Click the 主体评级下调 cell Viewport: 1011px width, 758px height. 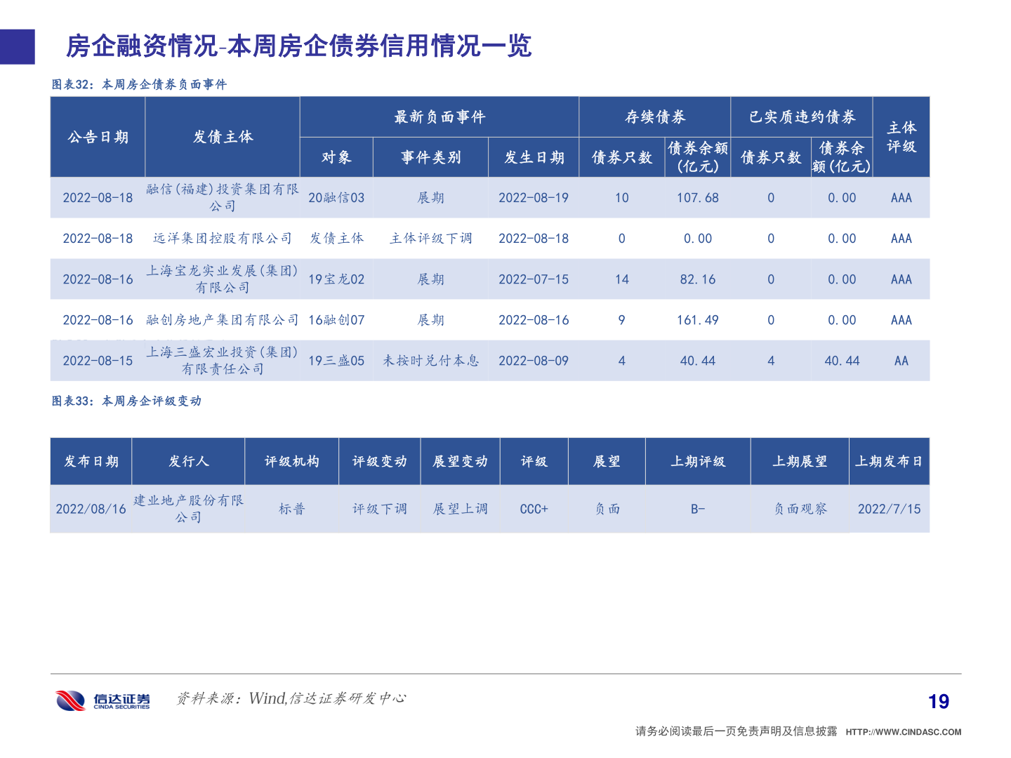[430, 239]
